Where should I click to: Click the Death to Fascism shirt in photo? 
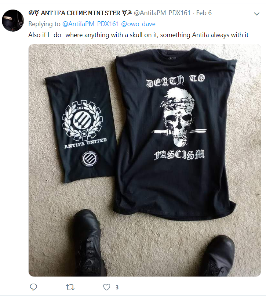pyautogui.click(x=175, y=134)
